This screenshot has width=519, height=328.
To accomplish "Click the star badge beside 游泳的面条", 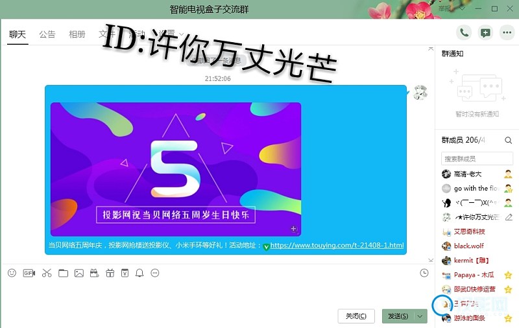I will pyautogui.click(x=508, y=318).
